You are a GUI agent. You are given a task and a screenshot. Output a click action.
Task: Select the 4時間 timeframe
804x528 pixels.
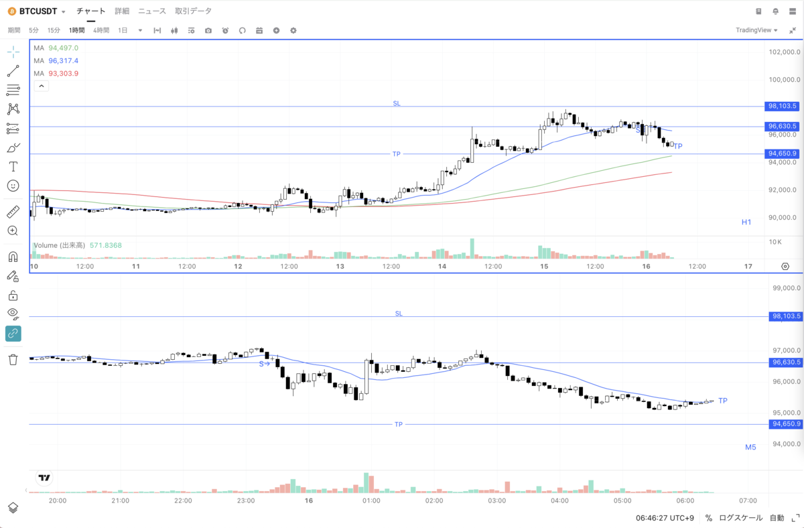point(101,30)
